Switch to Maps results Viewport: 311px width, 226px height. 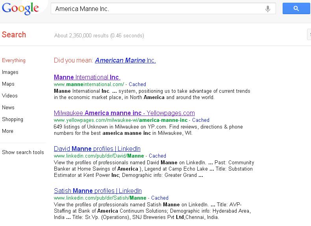pos(8,84)
